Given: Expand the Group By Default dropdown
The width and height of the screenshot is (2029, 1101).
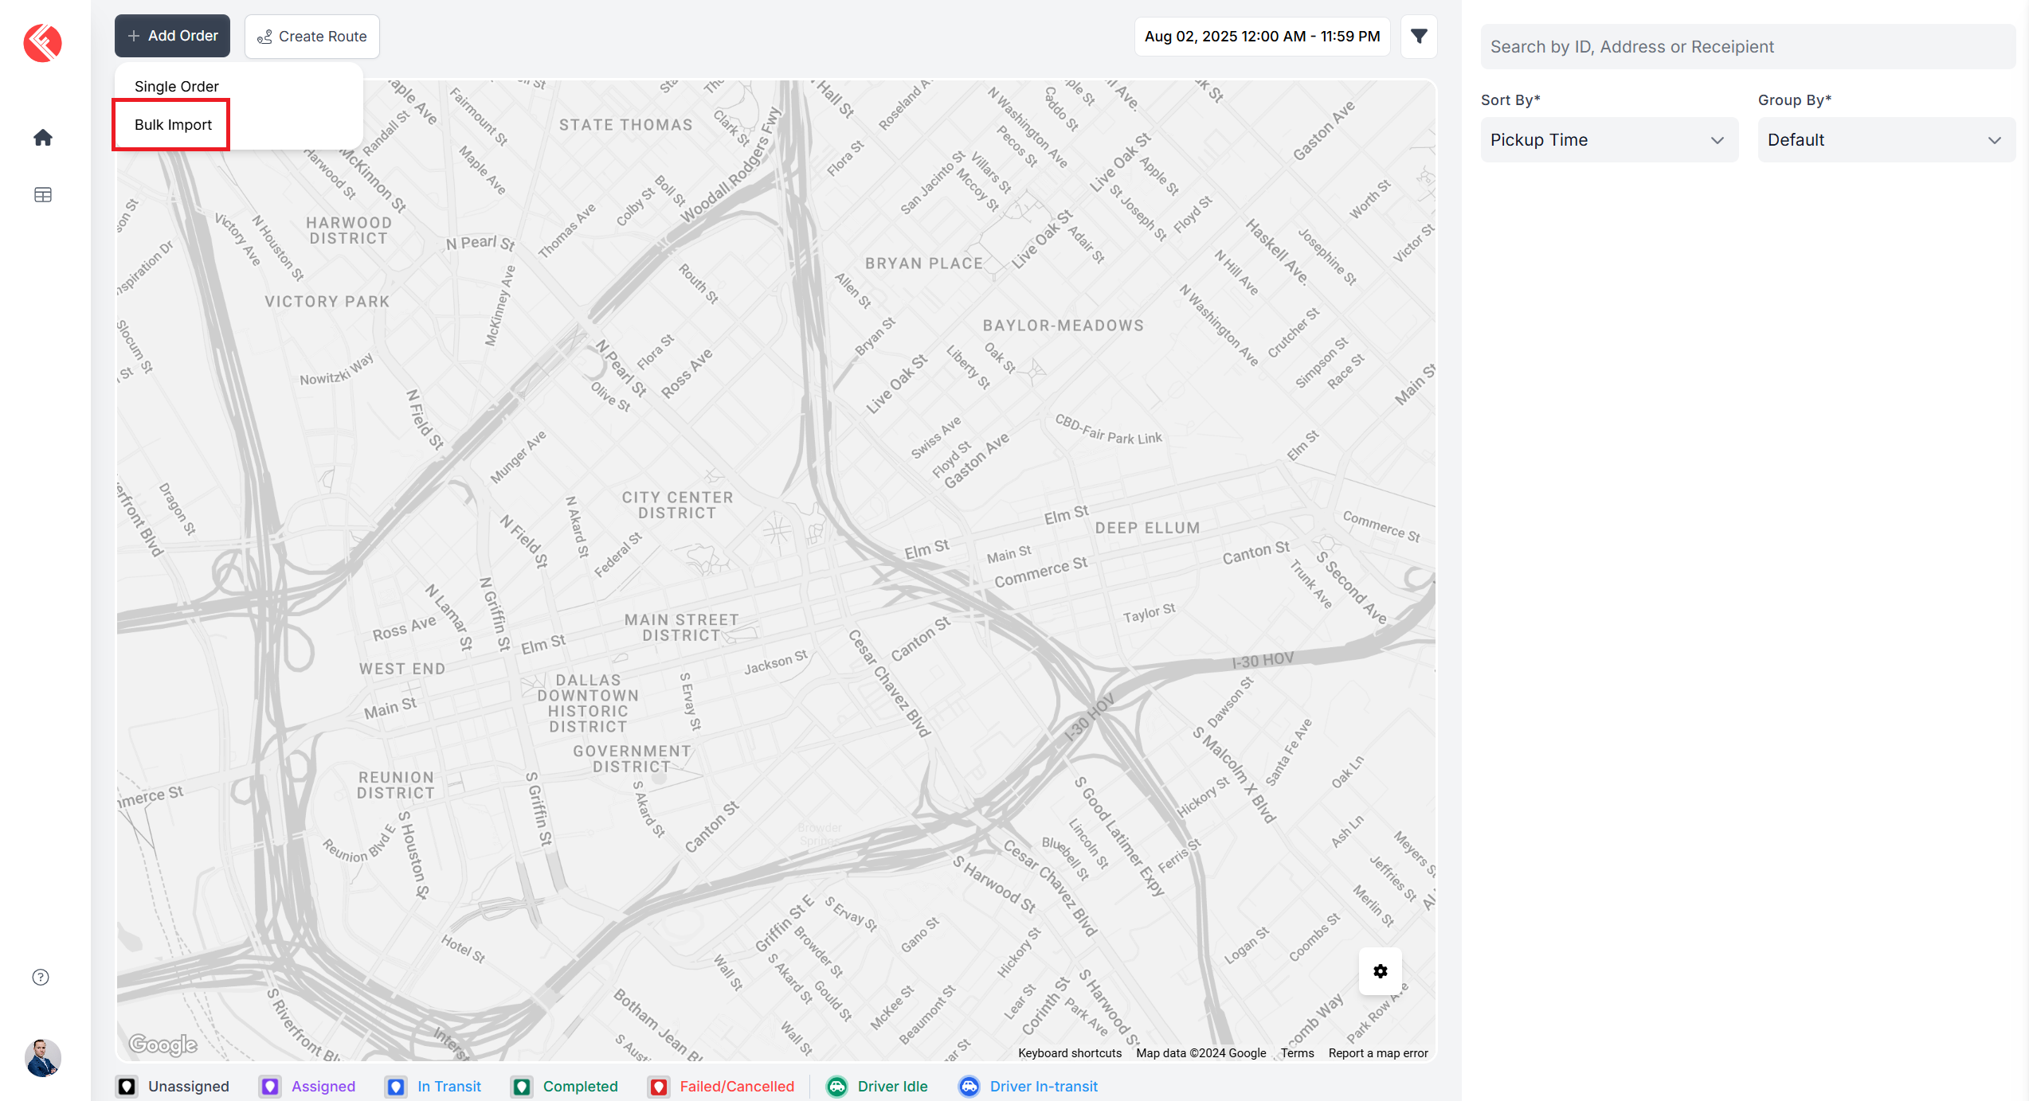Looking at the screenshot, I should [1886, 140].
